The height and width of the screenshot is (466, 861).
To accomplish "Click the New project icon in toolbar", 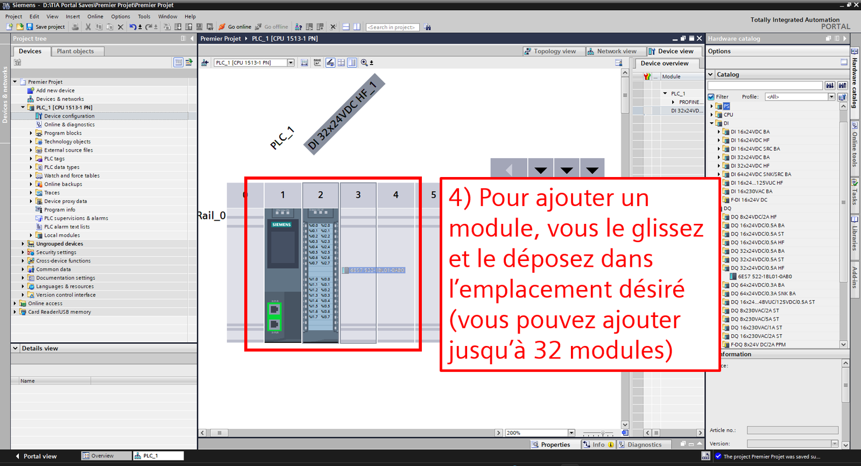I will coord(10,26).
